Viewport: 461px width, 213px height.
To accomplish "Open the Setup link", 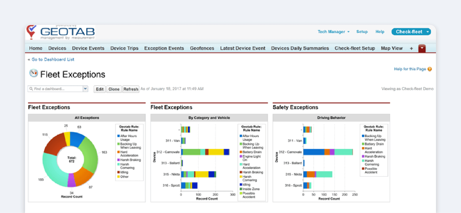I will [x=362, y=32].
